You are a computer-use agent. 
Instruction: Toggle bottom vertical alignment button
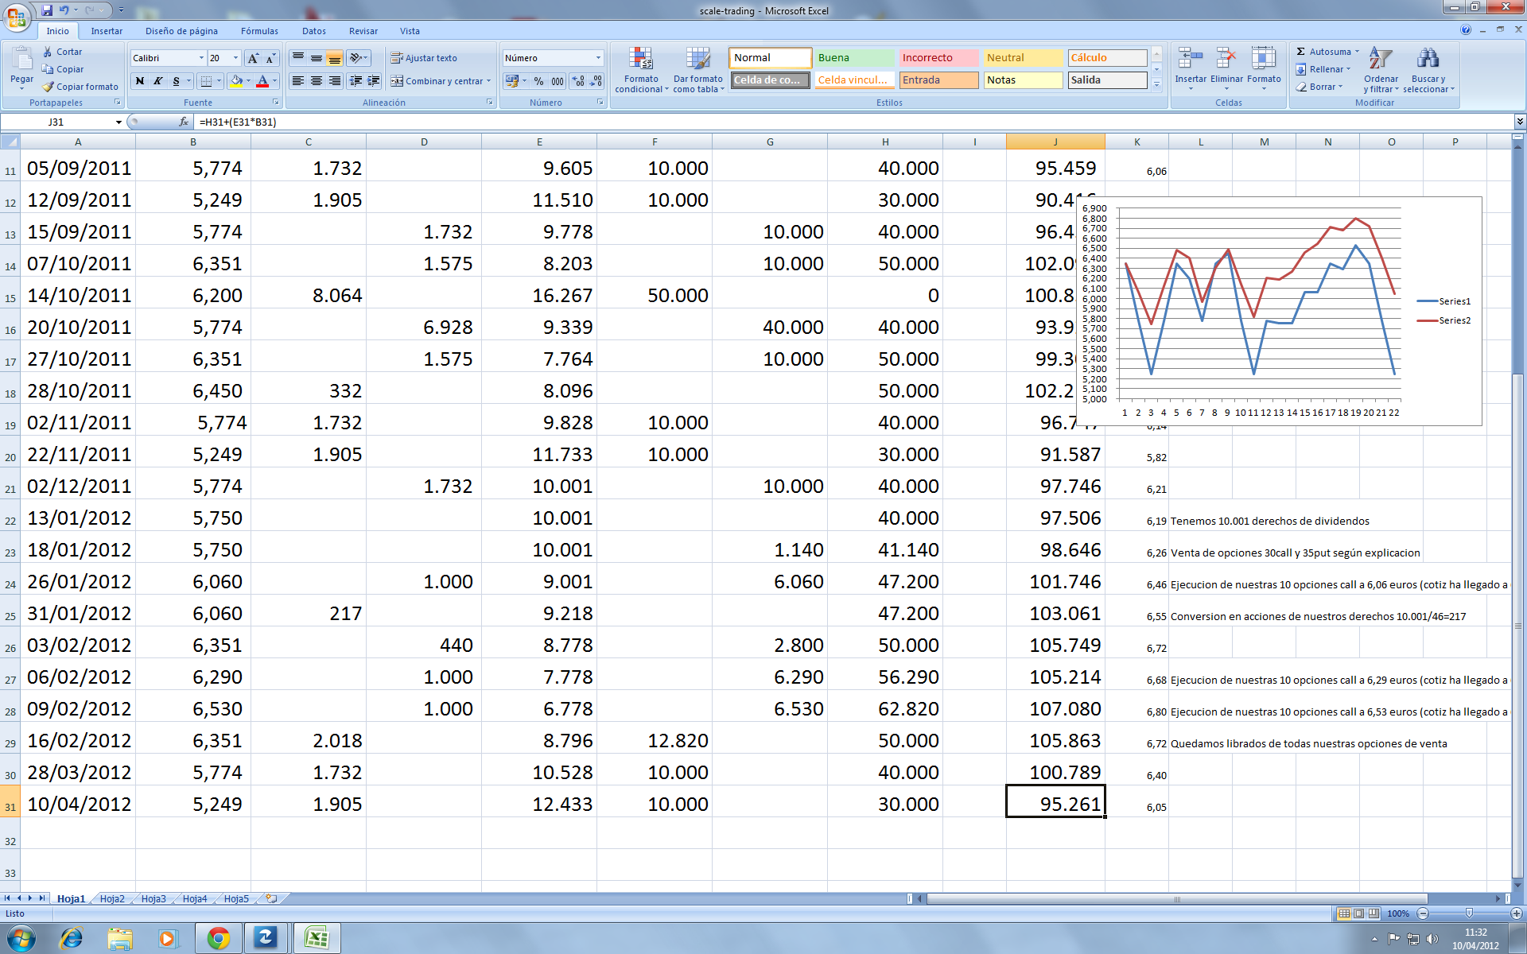(335, 58)
